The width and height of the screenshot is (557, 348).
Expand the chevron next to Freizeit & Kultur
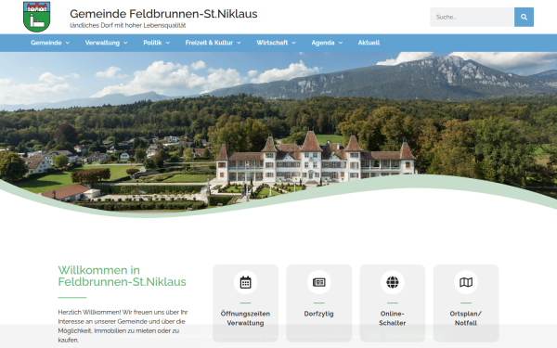(x=239, y=43)
